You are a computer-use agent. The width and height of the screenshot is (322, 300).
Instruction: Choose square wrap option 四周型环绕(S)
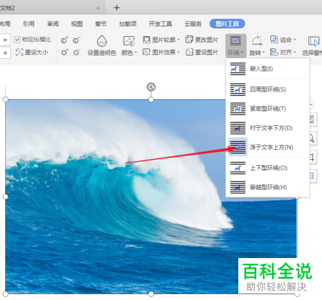pos(267,90)
